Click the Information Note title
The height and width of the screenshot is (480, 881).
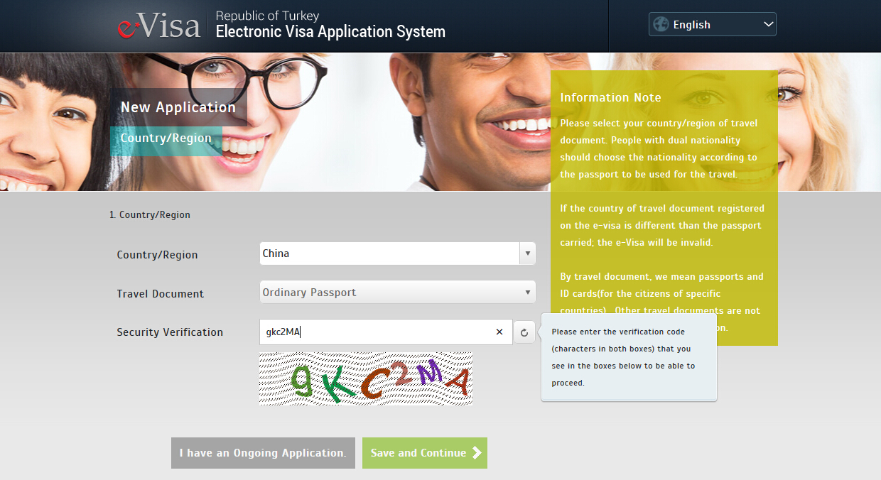coord(610,98)
